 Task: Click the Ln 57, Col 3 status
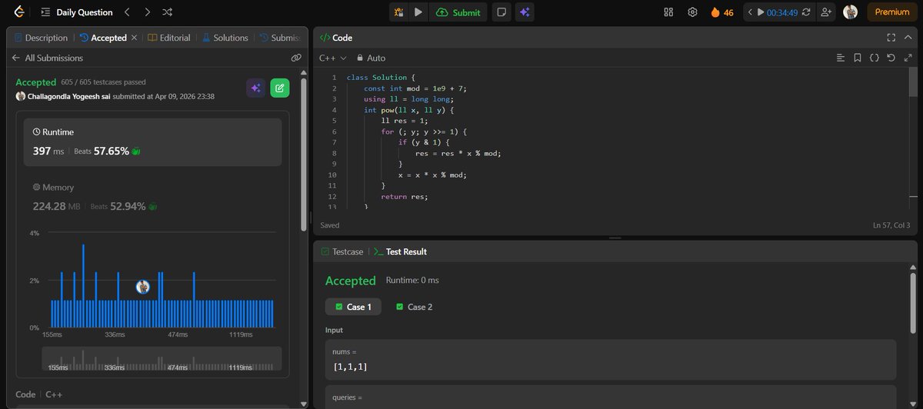point(891,225)
